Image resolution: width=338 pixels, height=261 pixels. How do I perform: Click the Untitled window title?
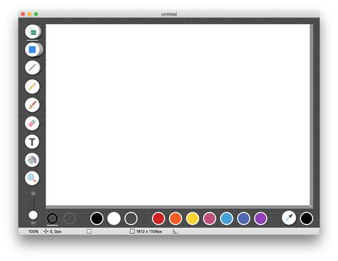169,14
